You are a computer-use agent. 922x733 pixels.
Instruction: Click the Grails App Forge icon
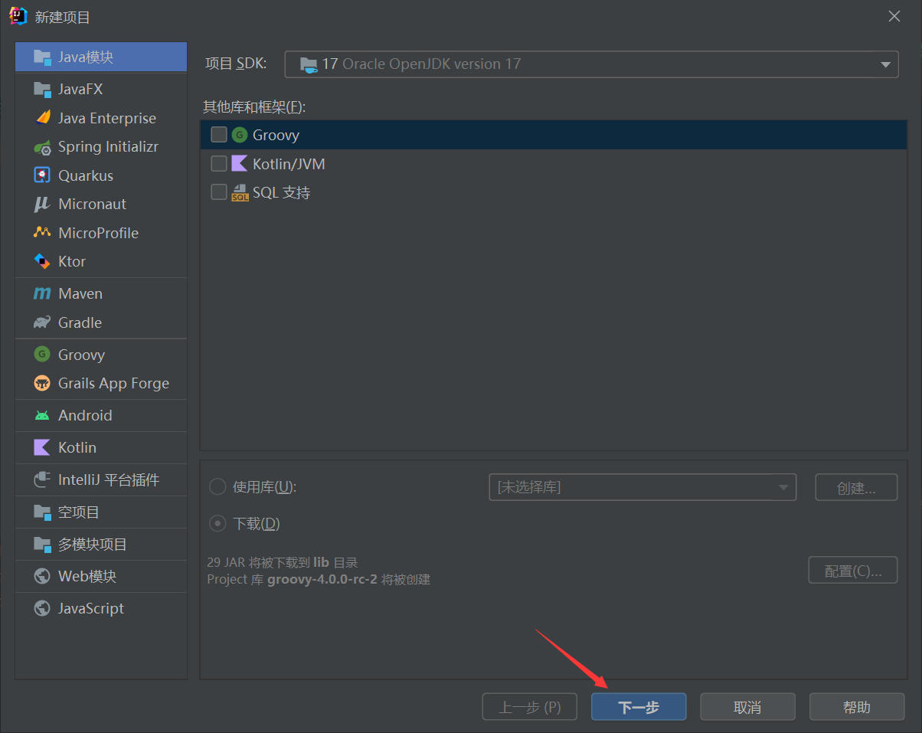(42, 384)
